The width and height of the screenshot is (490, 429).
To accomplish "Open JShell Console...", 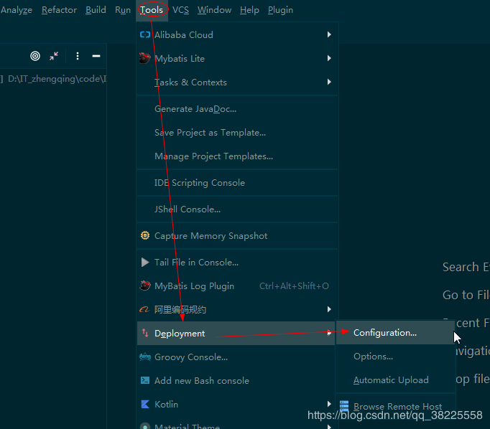I will pyautogui.click(x=238, y=209).
